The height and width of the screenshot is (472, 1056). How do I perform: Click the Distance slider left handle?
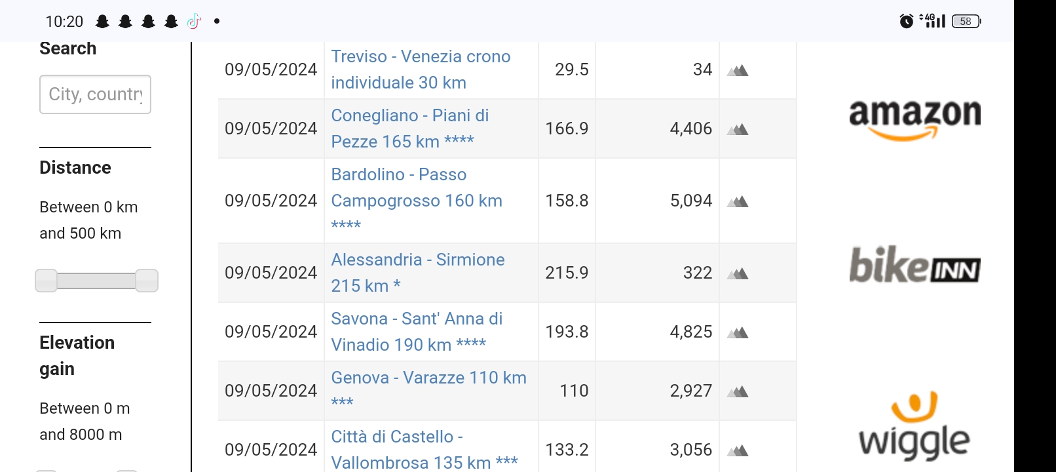click(x=46, y=281)
